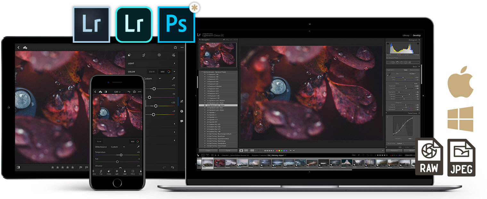Image resolution: width=487 pixels, height=199 pixels.
Task: Tap the info icon on tablet sidebar
Action: (x=182, y=111)
